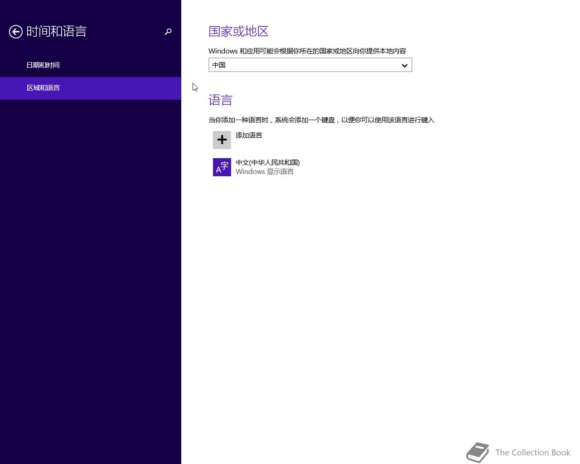Expand the 中国 country dropdown

(310, 65)
